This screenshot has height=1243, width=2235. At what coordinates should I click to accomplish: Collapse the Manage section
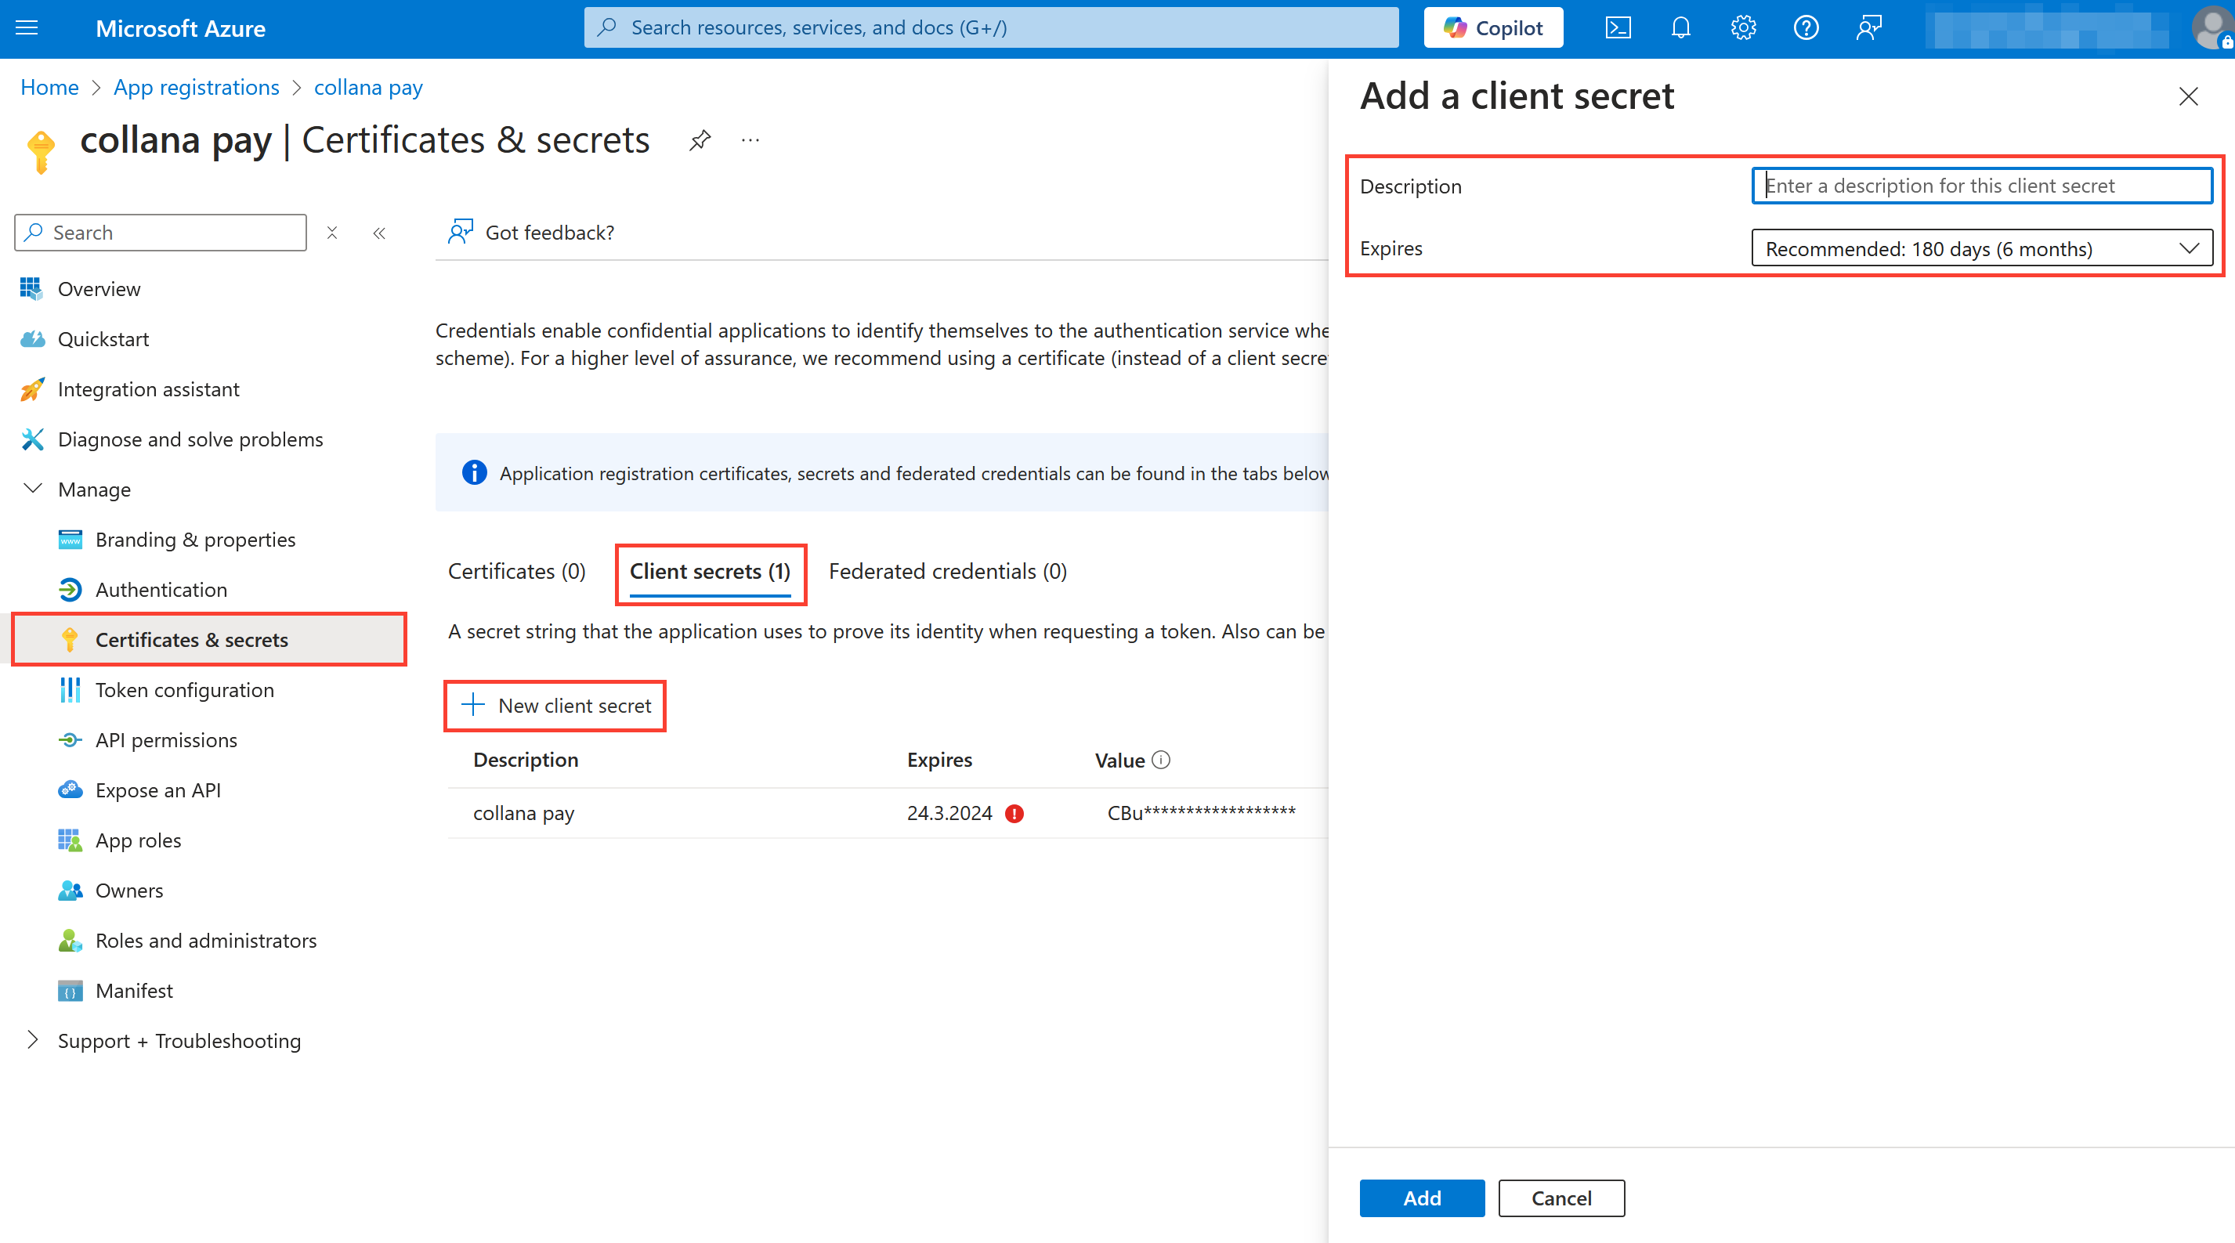[33, 490]
